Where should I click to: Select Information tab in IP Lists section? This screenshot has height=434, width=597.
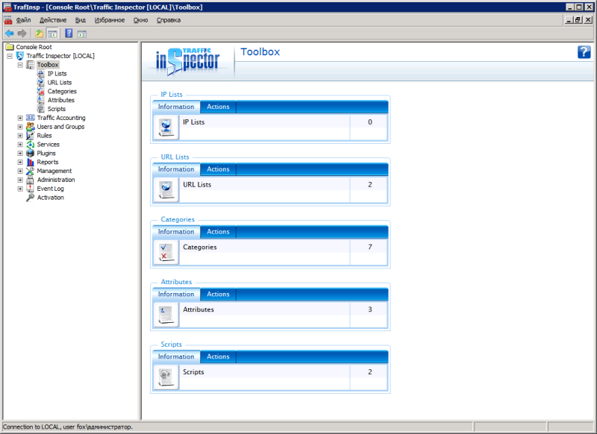(x=176, y=107)
